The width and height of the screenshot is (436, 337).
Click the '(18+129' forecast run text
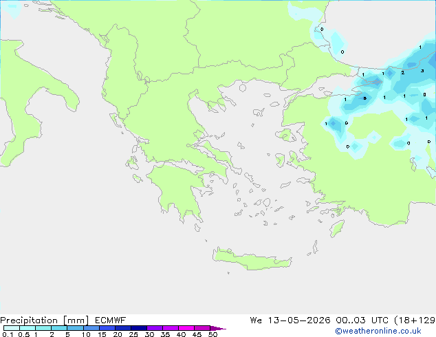click(415, 320)
